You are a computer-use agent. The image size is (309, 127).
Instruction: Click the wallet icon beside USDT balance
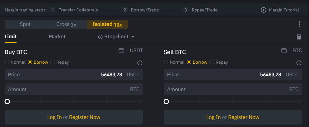pyautogui.click(x=121, y=50)
